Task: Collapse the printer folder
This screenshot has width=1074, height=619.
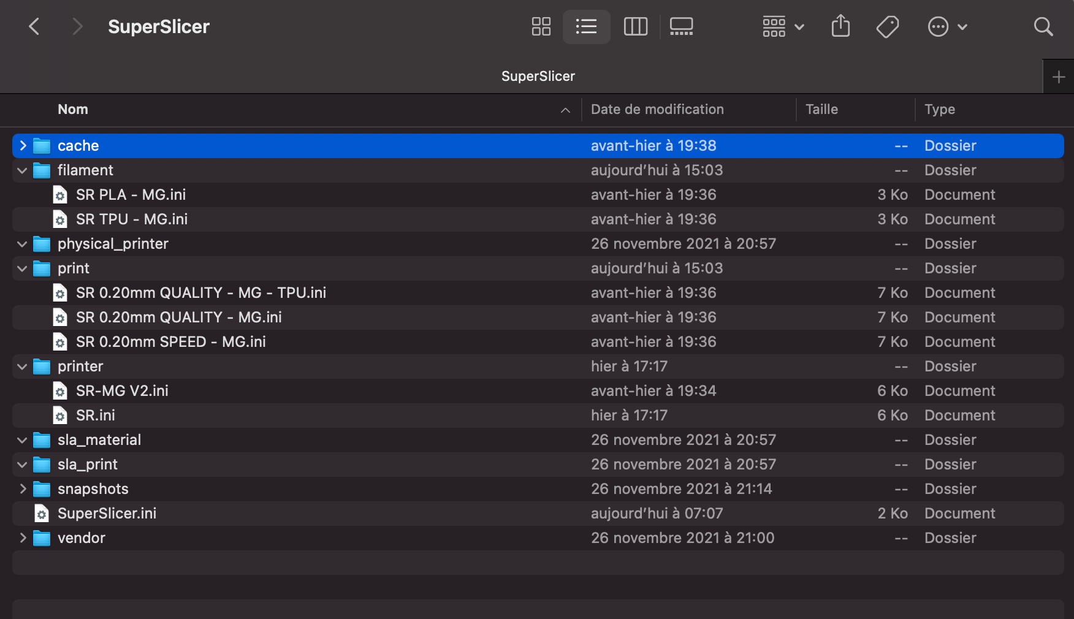Action: pyautogui.click(x=23, y=366)
